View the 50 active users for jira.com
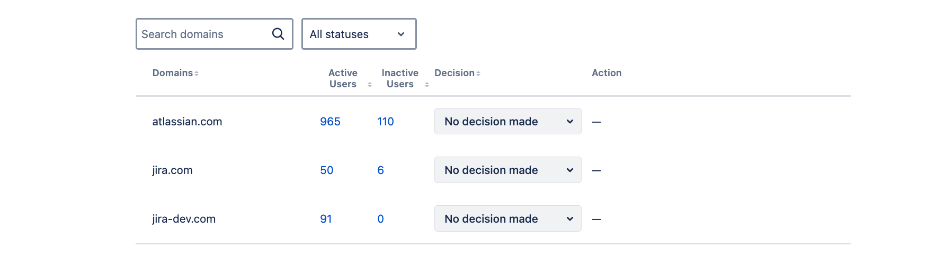 [x=327, y=170]
